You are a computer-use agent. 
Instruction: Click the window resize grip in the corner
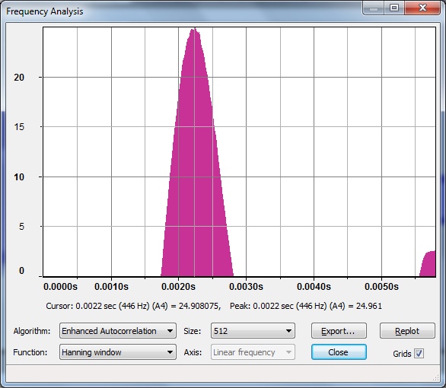(436, 377)
